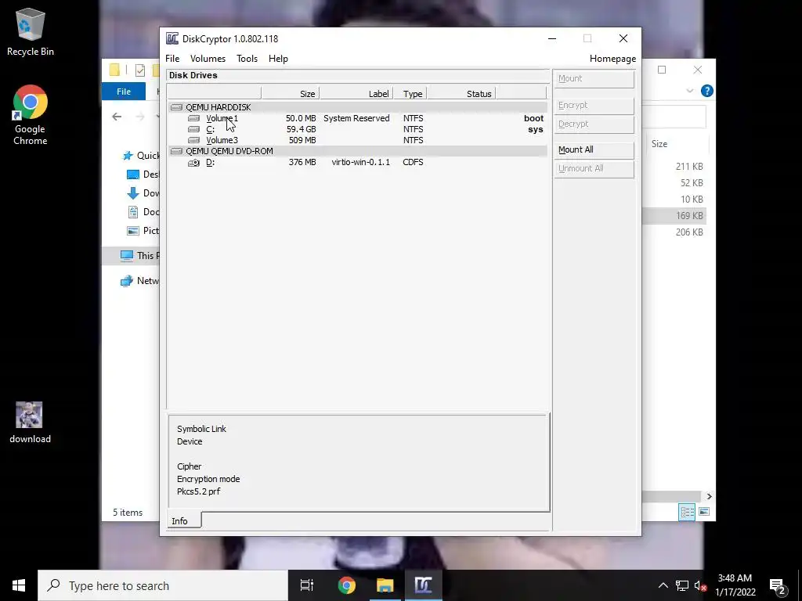The height and width of the screenshot is (601, 802).
Task: Show hidden tray icons chevron
Action: (663, 585)
